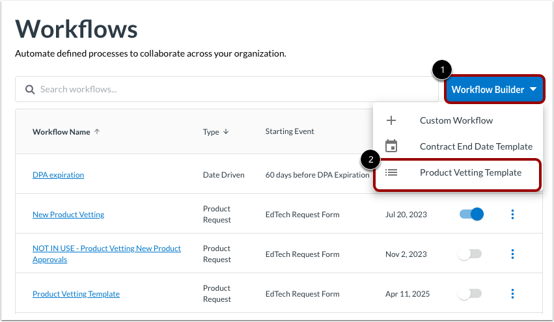Click EdTech Request Form in NOT IN USE row
Screen dimensions: 554x322
pyautogui.click(x=303, y=254)
